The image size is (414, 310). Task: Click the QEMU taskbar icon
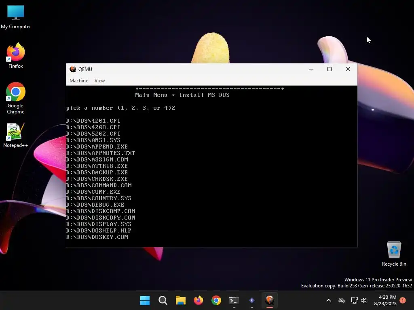pyautogui.click(x=270, y=300)
